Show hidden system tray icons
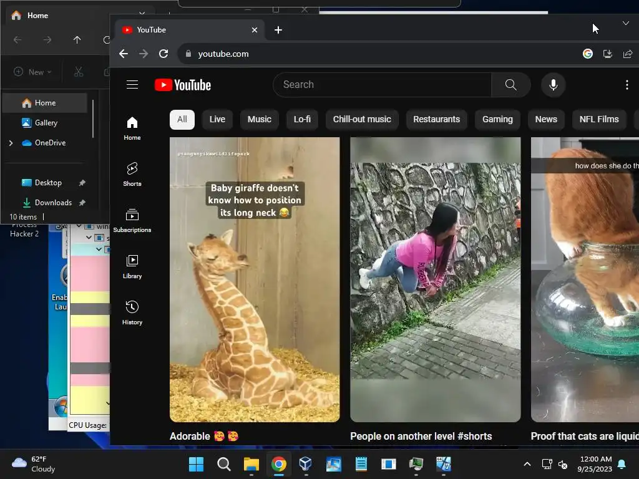This screenshot has height=479, width=639. point(527,464)
